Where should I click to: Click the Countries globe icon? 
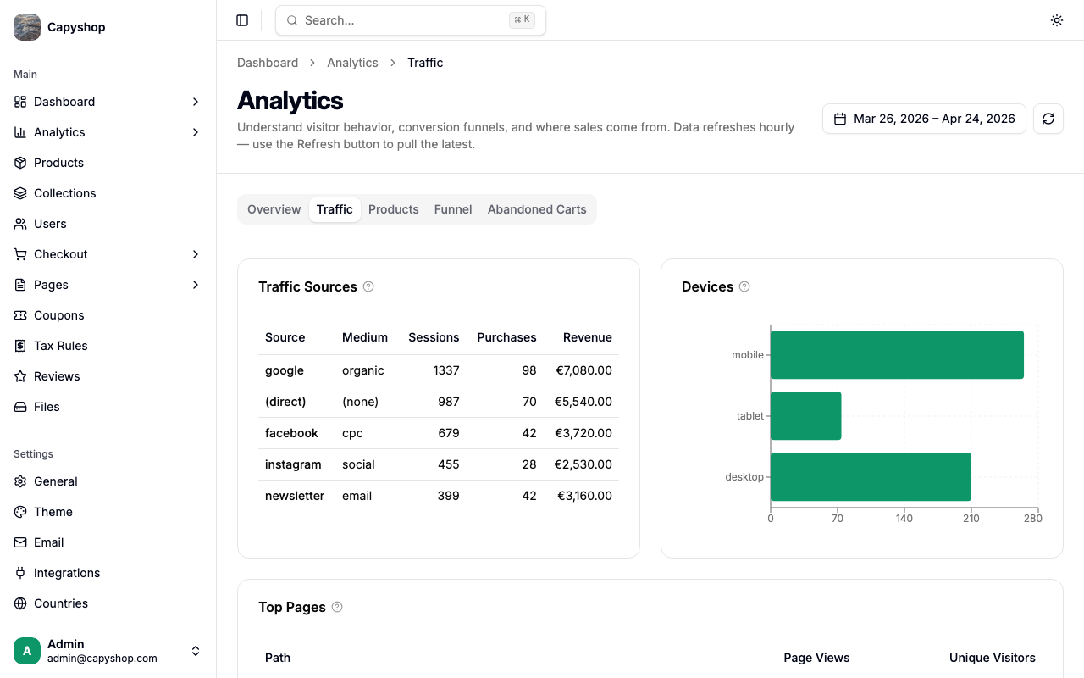[x=20, y=603]
